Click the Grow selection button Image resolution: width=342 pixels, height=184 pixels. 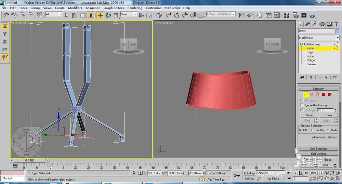point(328,115)
